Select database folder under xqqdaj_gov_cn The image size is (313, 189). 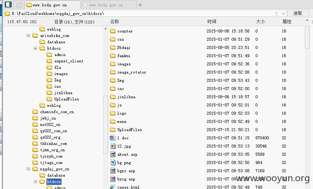click(56, 175)
